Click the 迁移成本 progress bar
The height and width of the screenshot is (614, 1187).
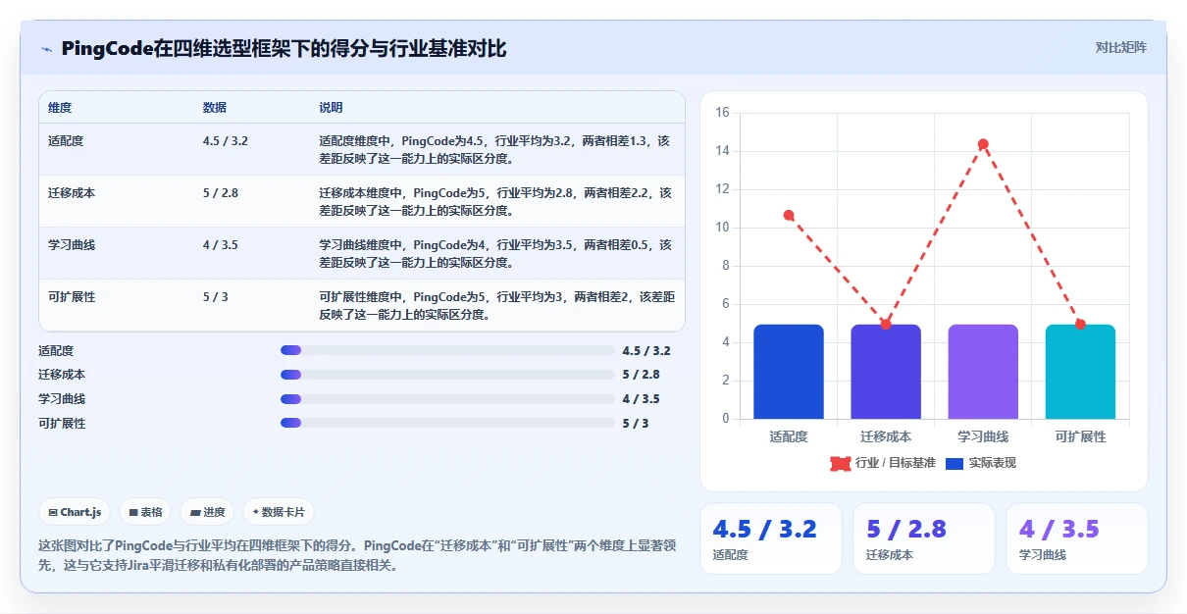click(x=447, y=375)
